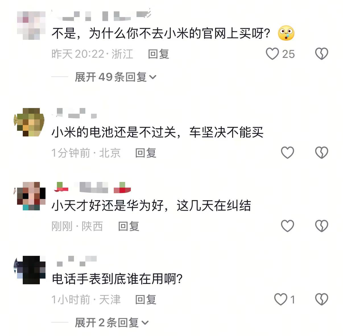343x336 pixels.
Task: Reply to the 1分钟前 北京 comment
Action: click(x=146, y=153)
